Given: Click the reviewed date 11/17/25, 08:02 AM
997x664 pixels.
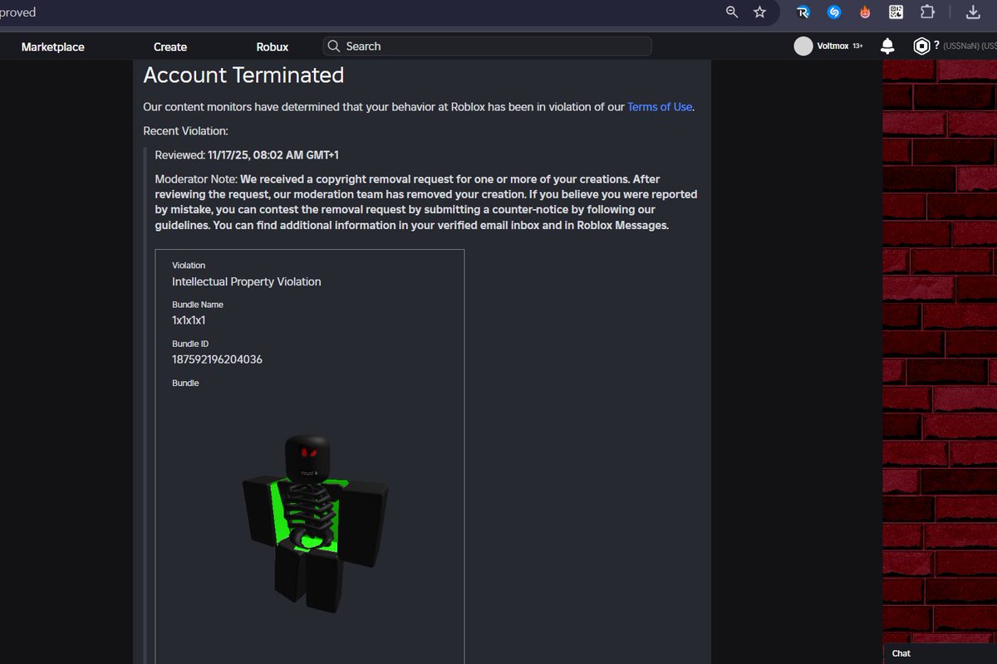Looking at the screenshot, I should [273, 155].
